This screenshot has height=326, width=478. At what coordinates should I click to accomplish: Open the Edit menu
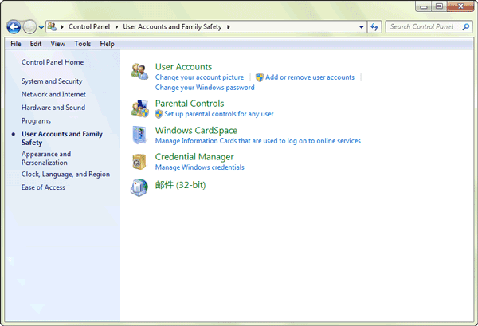click(x=36, y=44)
